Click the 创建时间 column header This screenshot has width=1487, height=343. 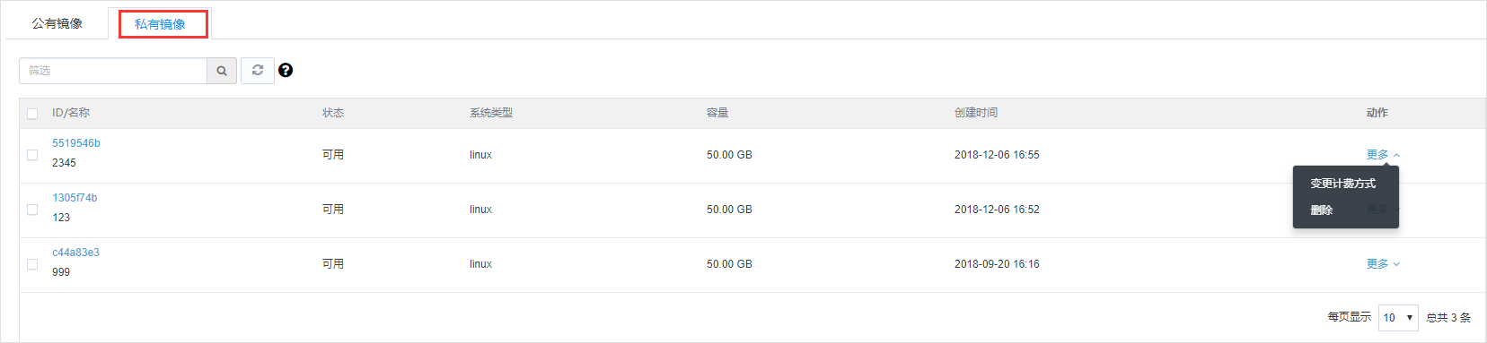pos(976,113)
